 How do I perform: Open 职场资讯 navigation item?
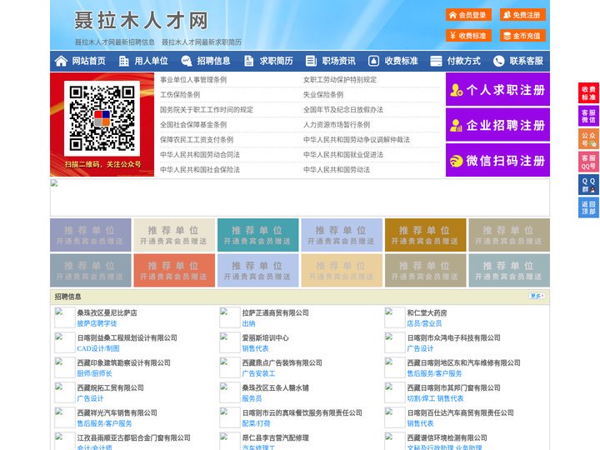pos(338,61)
